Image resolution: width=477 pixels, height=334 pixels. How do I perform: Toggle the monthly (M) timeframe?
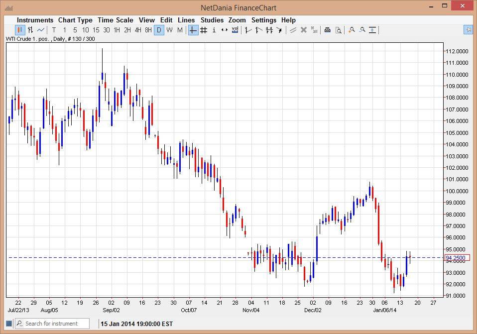click(180, 30)
